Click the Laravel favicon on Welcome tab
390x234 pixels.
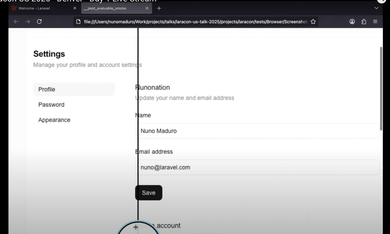point(14,8)
